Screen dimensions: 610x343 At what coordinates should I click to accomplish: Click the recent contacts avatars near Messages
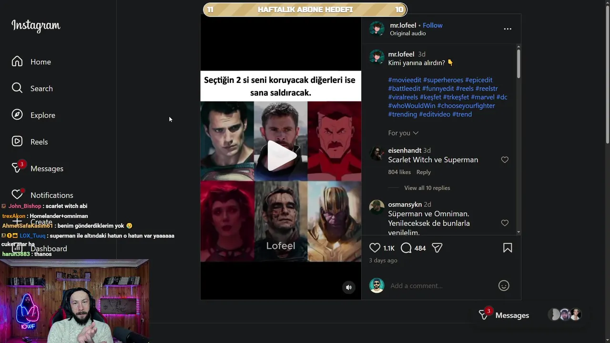coord(565,314)
